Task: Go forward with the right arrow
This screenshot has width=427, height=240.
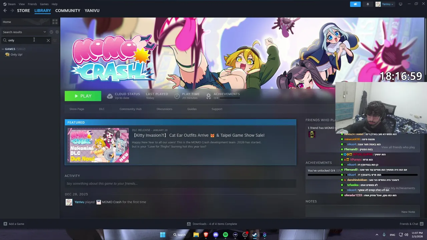Action: point(12,11)
